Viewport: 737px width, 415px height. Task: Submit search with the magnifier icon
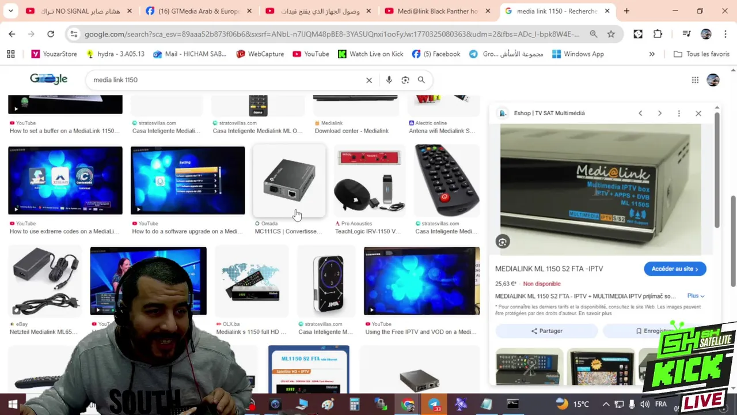pyautogui.click(x=421, y=80)
